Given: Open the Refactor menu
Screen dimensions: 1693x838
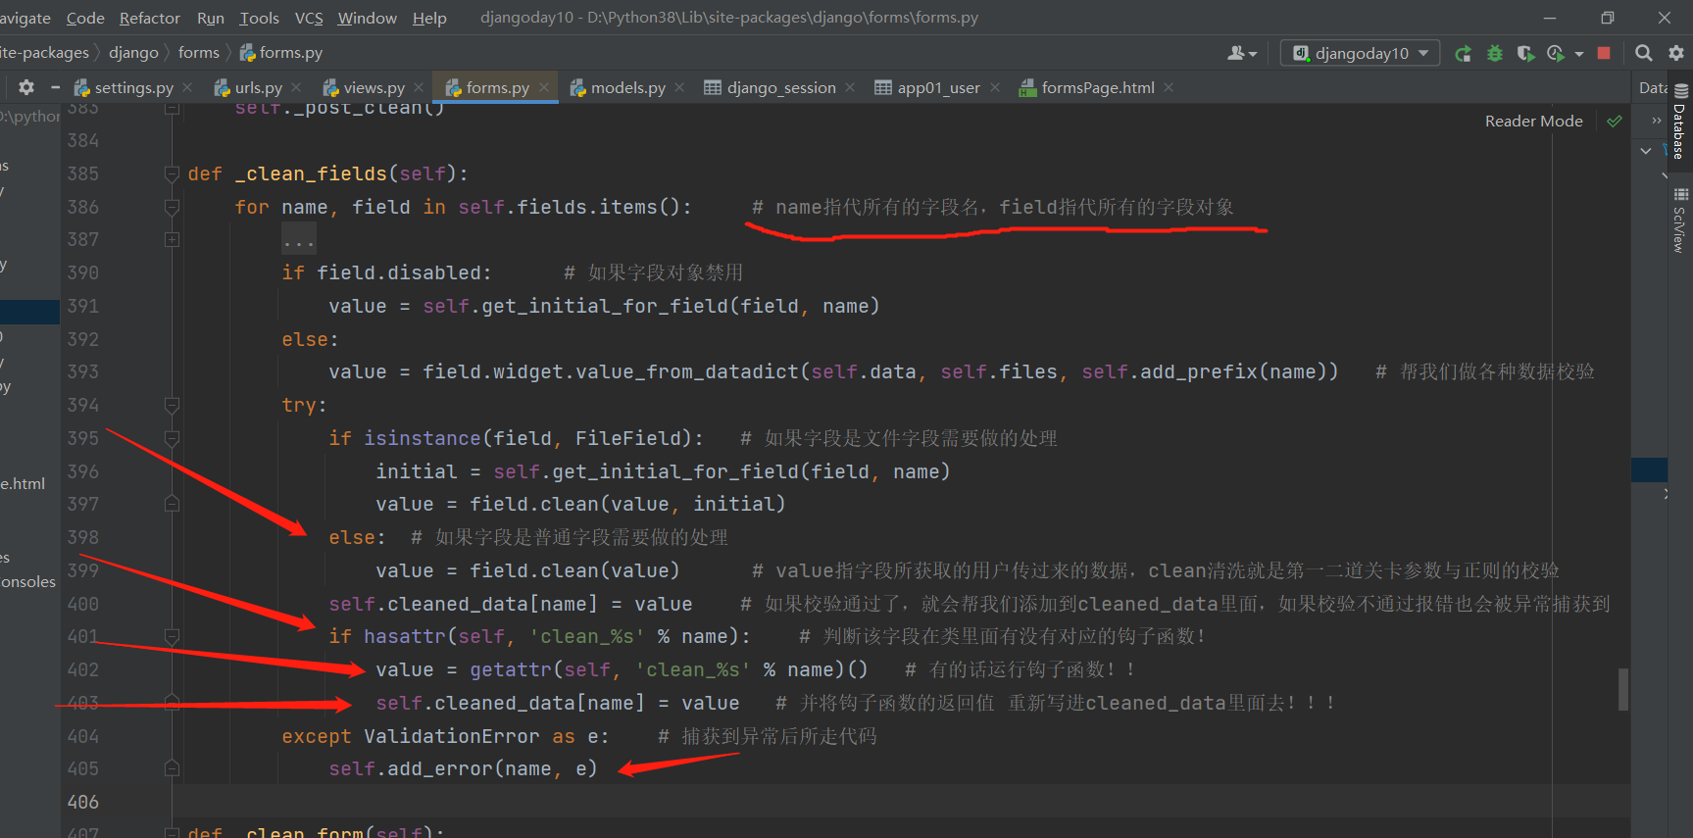Looking at the screenshot, I should click(x=150, y=18).
